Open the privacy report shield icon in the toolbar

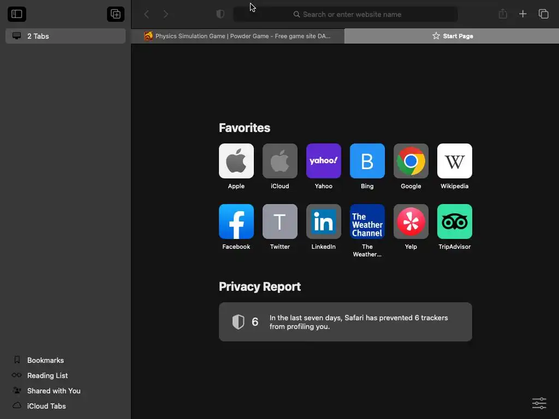click(221, 14)
